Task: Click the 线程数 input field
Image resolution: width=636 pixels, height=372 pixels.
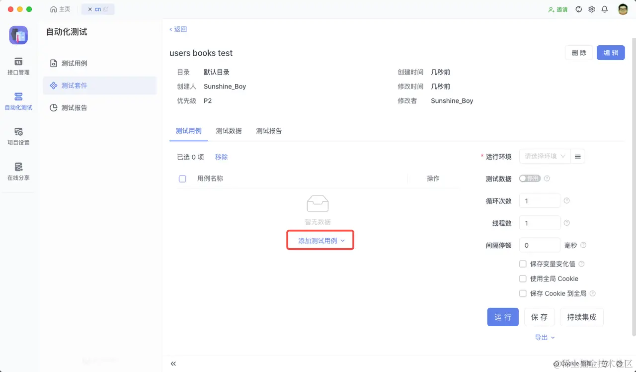Action: [540, 223]
